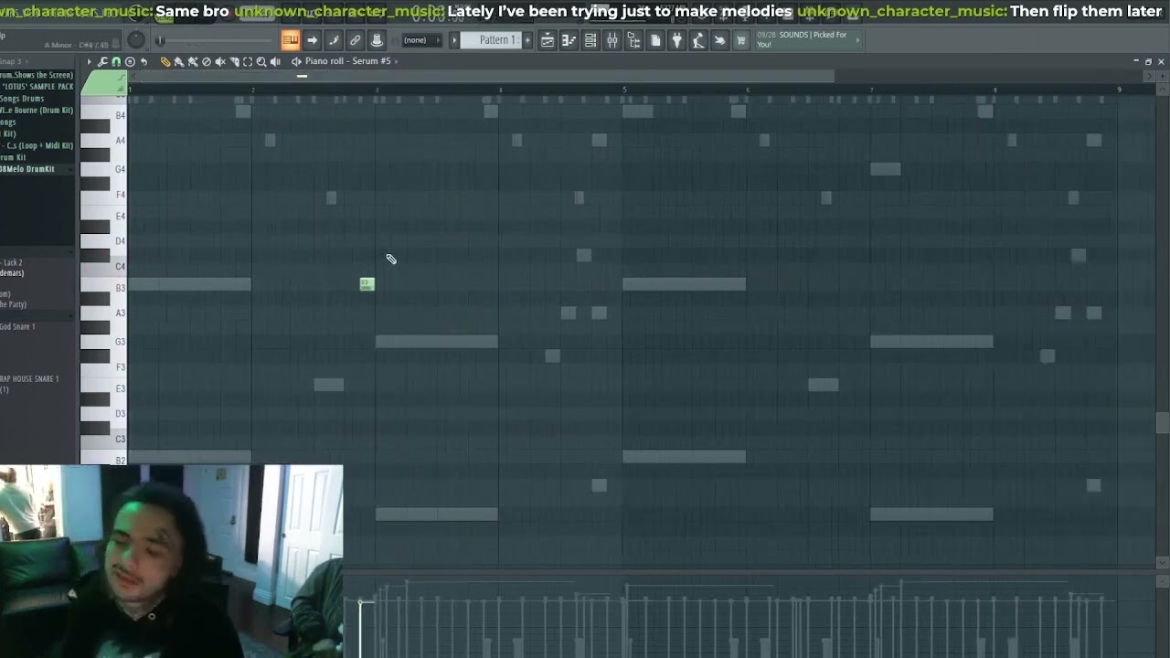Open the Browser view button
The width and height of the screenshot is (1170, 658).
click(633, 40)
